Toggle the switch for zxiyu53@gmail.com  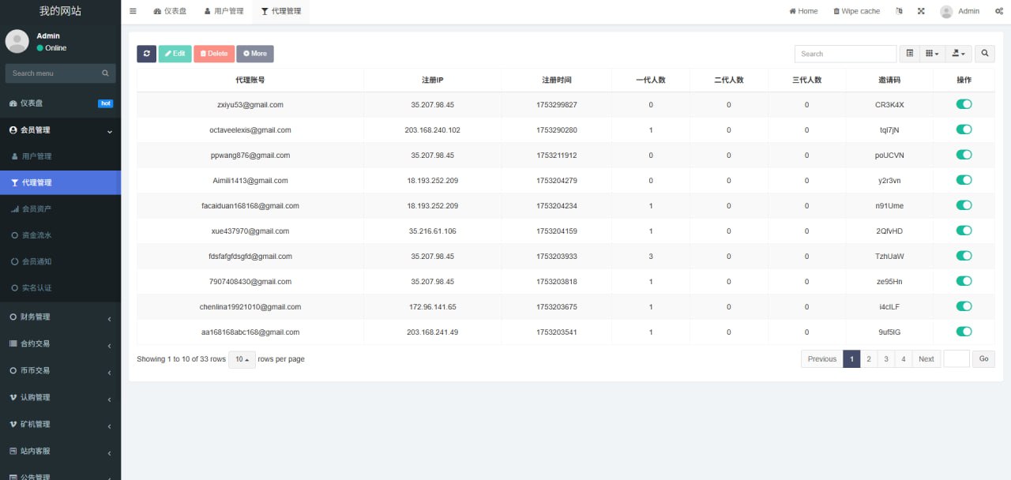pyautogui.click(x=964, y=104)
